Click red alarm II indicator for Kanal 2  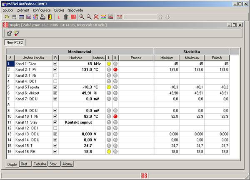coord(115,70)
